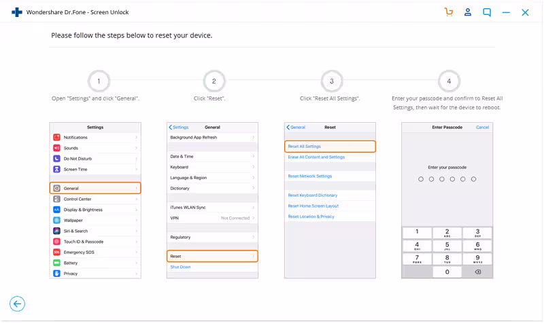Click the Settings back chevron in General screen
Screen dimensions: 544x323
(171, 128)
